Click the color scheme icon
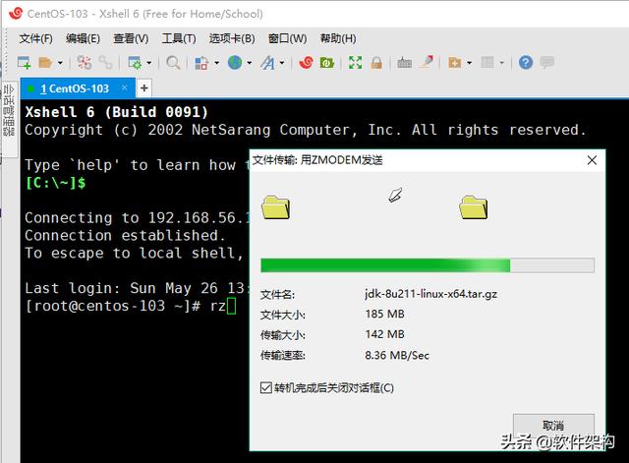 point(201,63)
